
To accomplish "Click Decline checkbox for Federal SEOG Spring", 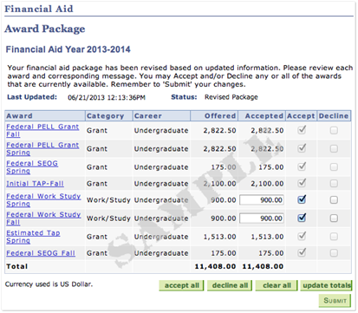I will [x=334, y=167].
